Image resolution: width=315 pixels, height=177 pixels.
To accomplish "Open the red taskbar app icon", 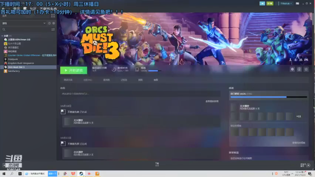I will pos(89,173).
